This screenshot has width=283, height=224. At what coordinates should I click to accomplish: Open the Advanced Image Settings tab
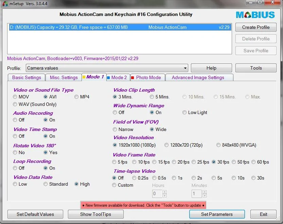[199, 78]
